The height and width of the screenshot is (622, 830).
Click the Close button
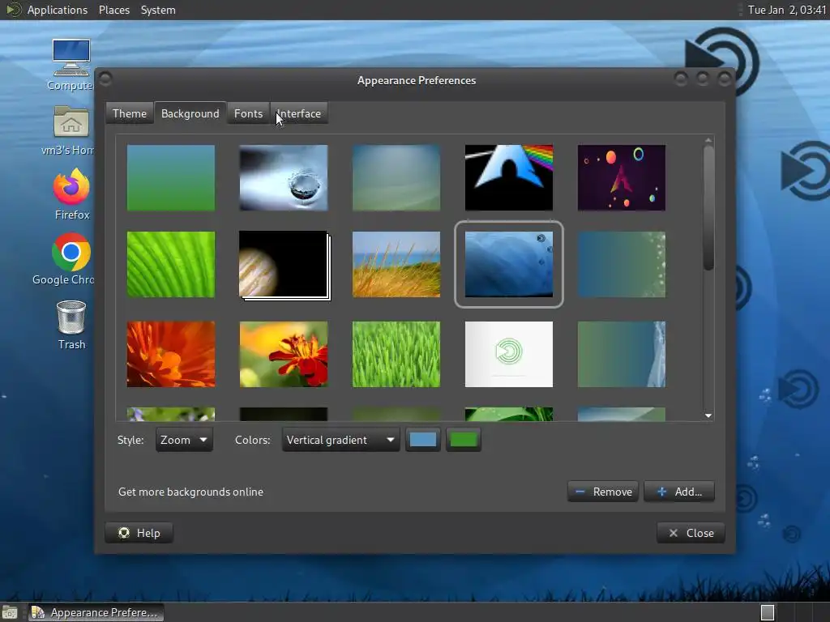click(x=691, y=533)
